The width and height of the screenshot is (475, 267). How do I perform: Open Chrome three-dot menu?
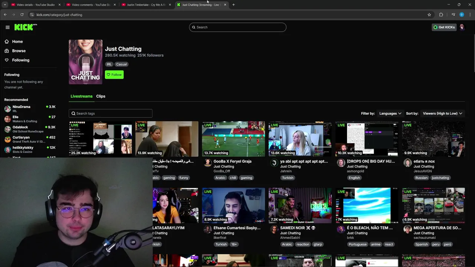point(470,15)
